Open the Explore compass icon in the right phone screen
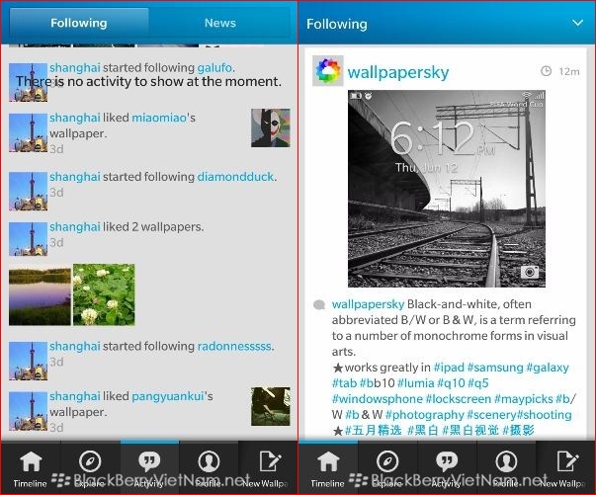This screenshot has width=596, height=495. (x=387, y=464)
